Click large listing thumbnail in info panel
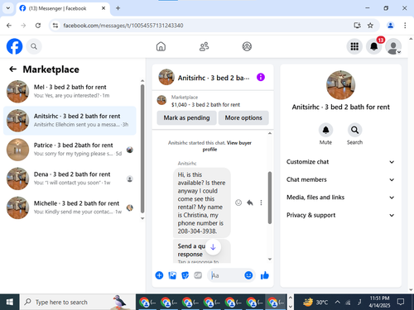The image size is (414, 310). (x=340, y=85)
